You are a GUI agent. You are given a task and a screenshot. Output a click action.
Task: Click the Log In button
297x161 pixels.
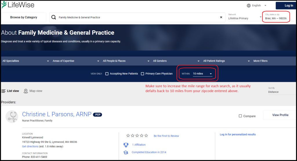286,6
